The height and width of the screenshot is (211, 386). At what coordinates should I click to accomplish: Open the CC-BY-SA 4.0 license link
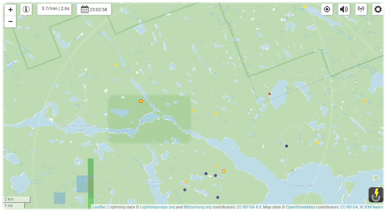tap(249, 207)
